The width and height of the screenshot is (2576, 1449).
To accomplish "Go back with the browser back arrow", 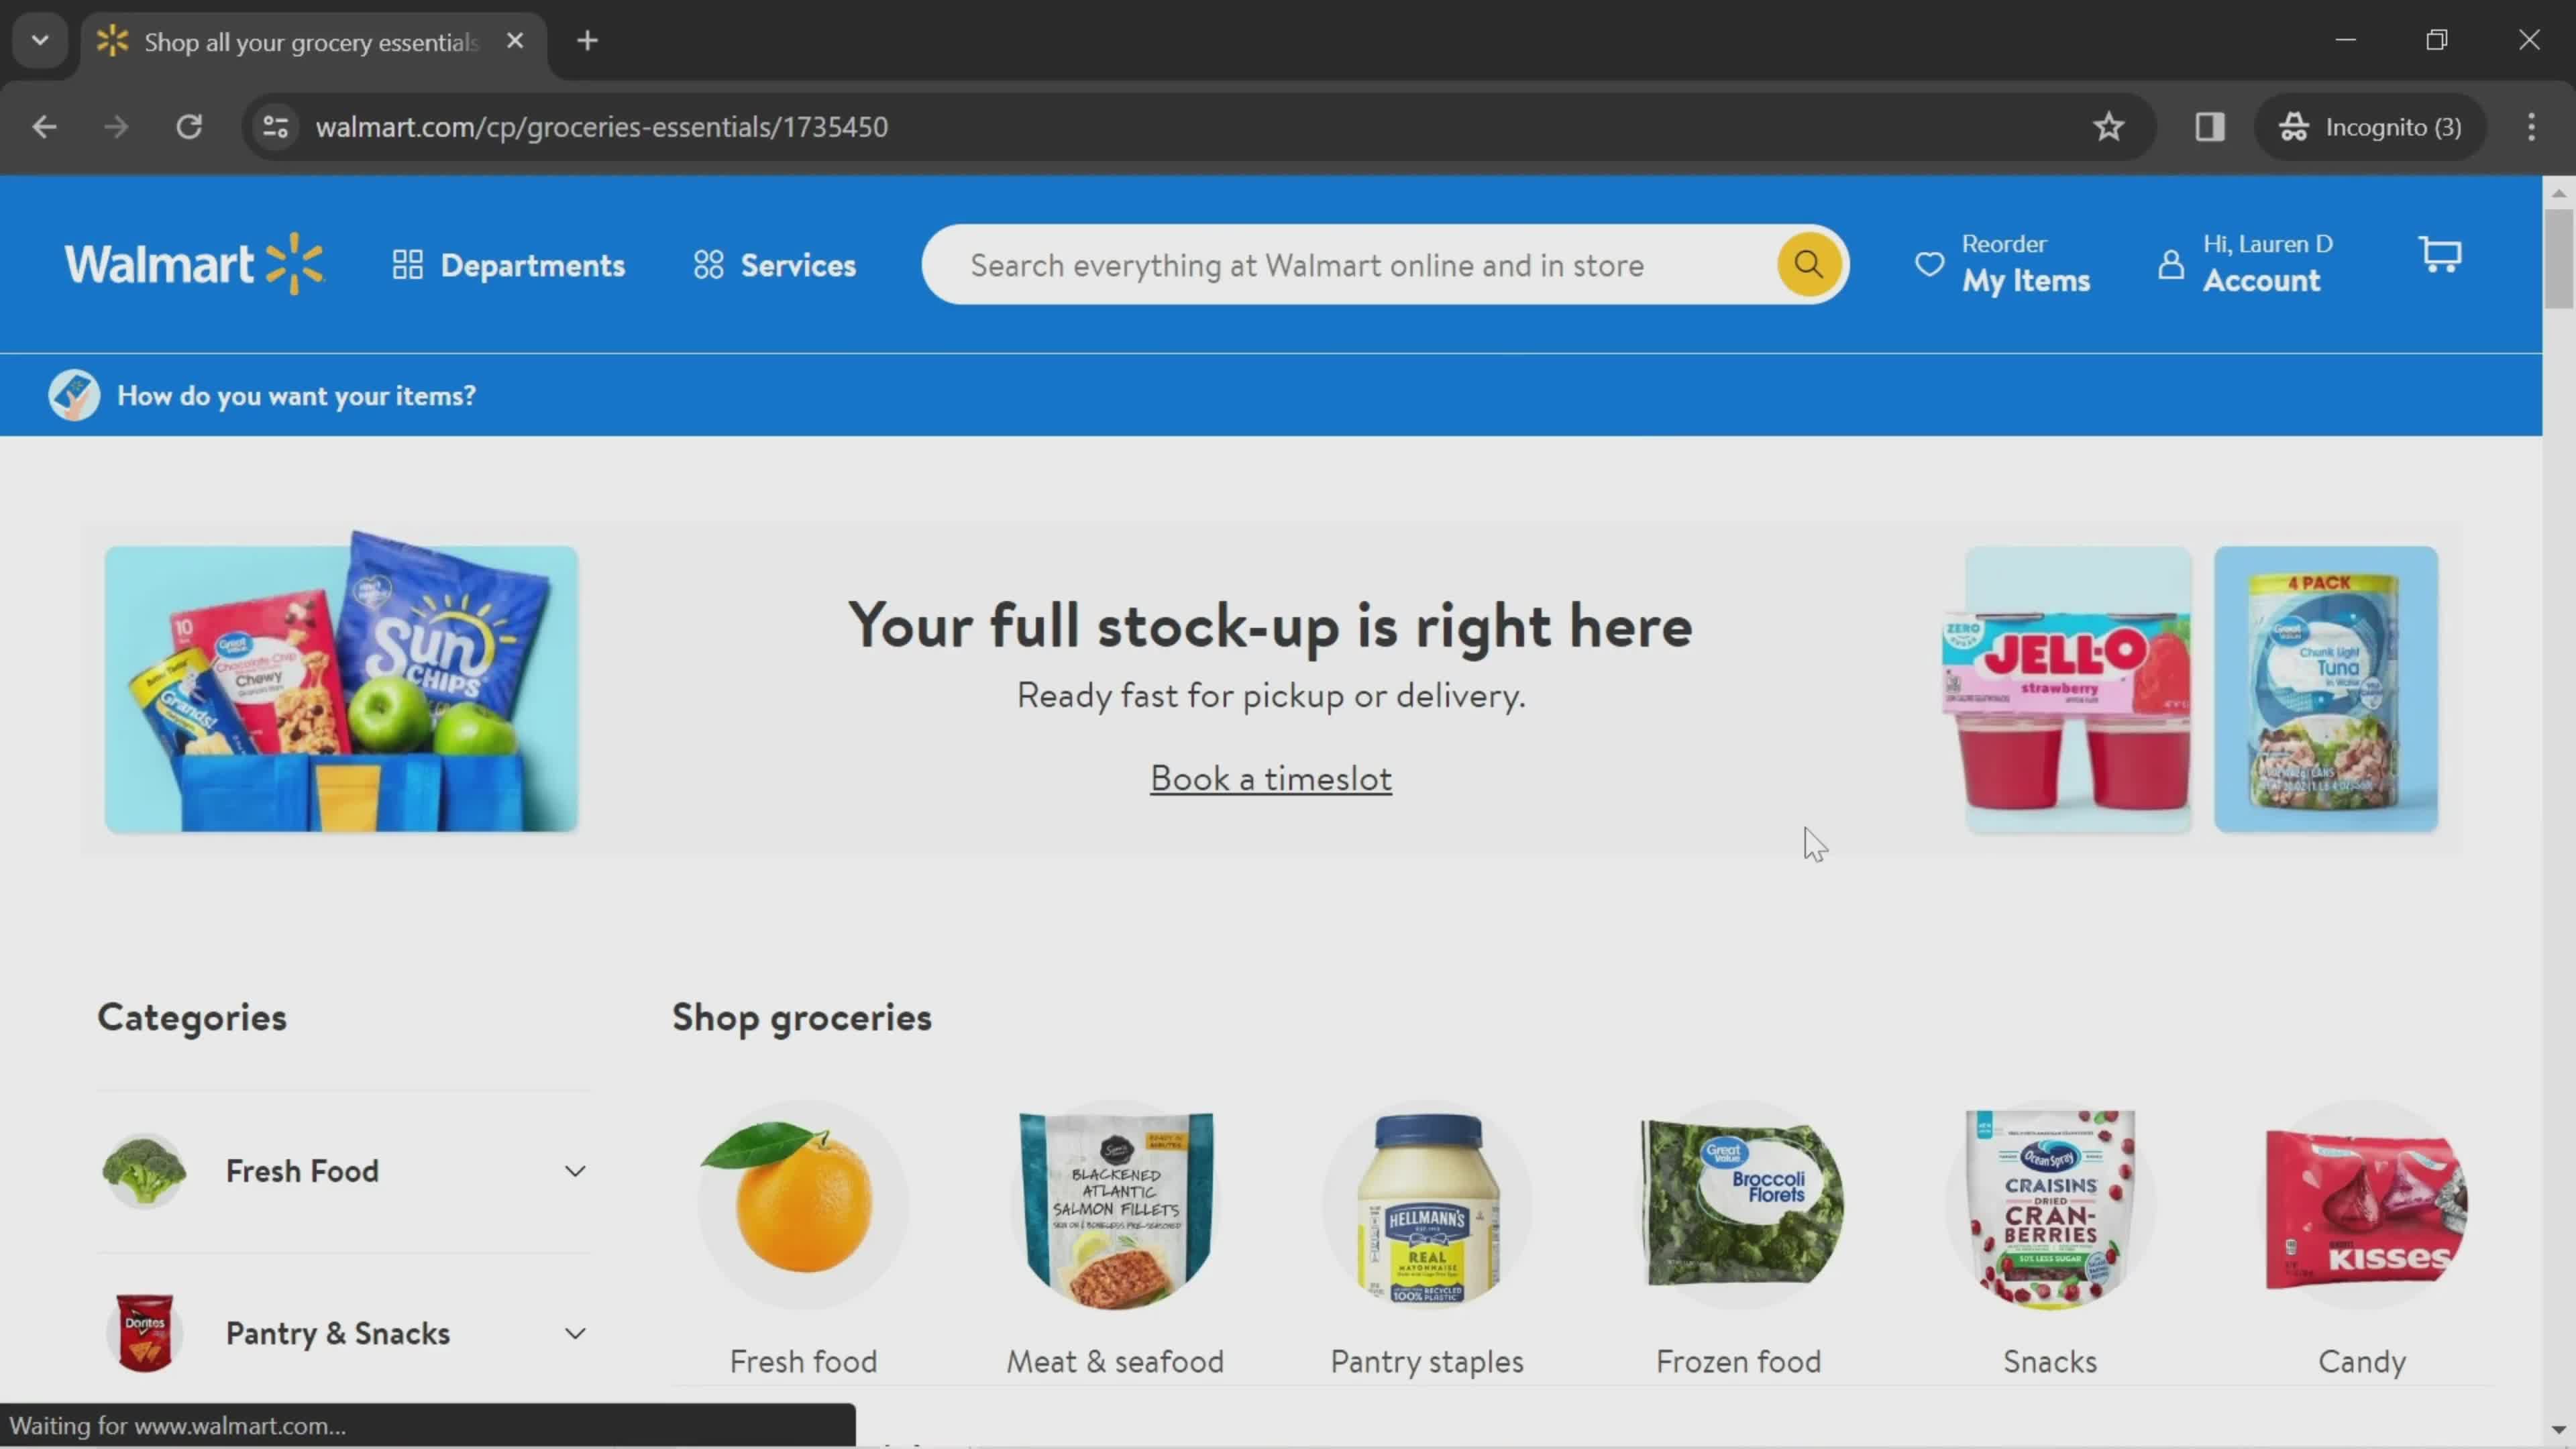I will click(x=44, y=127).
